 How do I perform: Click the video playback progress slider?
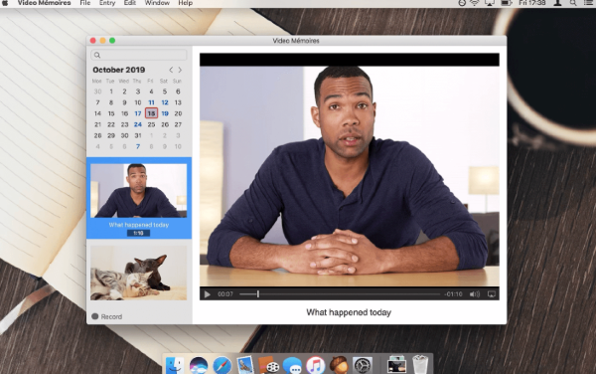(x=340, y=294)
